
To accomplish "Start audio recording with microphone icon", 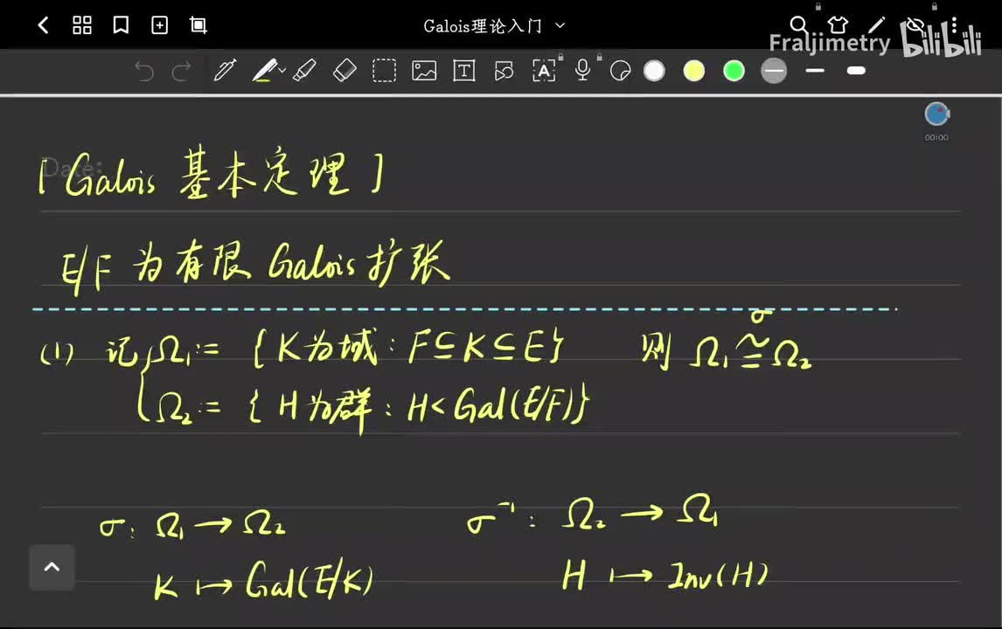I will point(583,70).
